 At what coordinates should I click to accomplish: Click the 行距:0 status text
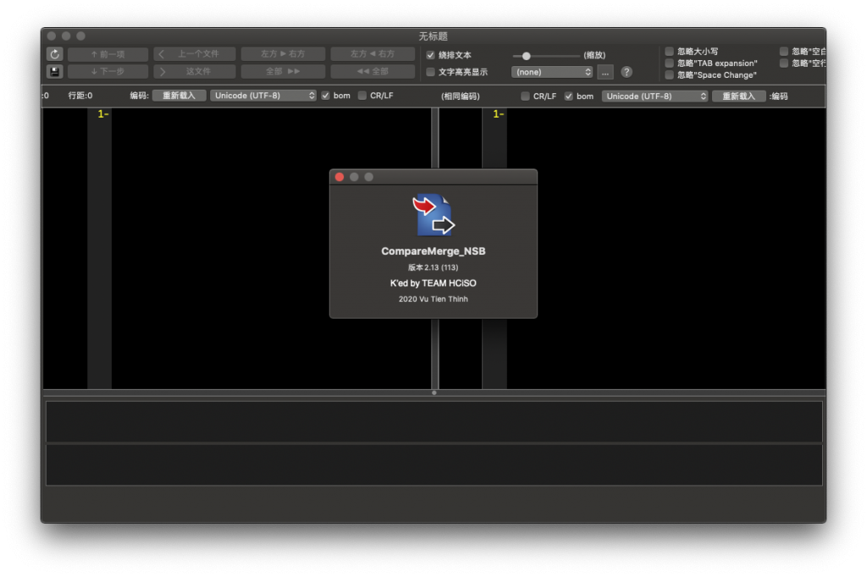click(x=80, y=96)
